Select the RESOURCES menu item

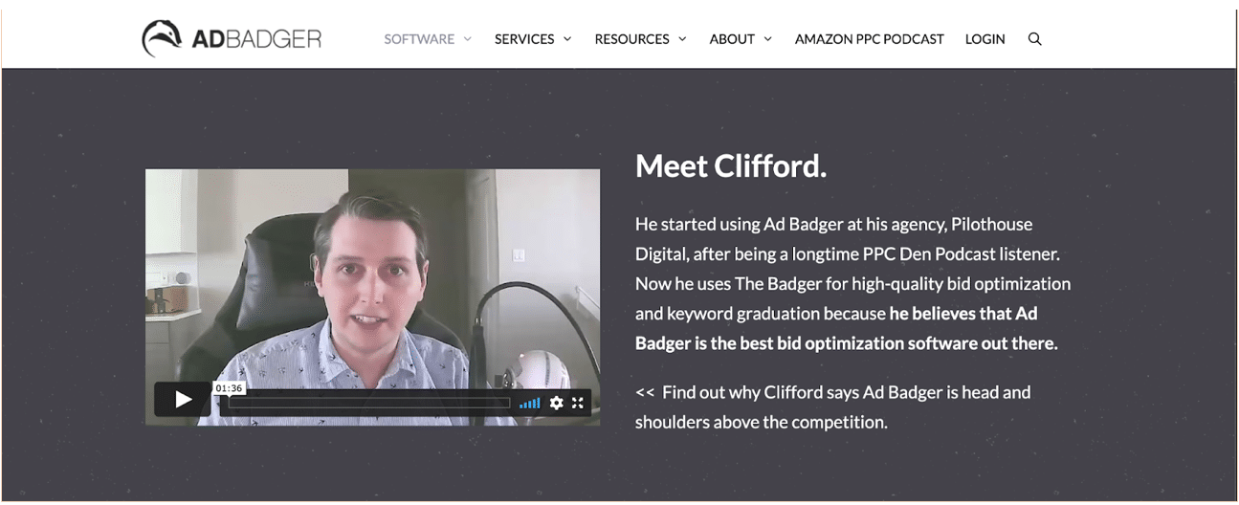pyautogui.click(x=631, y=39)
